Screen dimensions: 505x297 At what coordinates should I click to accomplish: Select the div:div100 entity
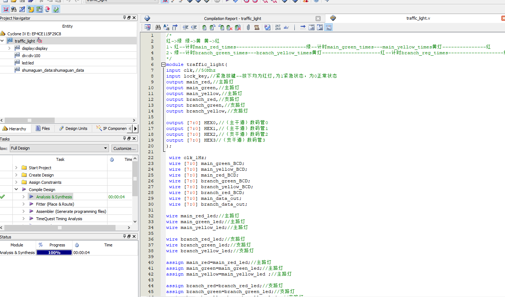pos(31,55)
